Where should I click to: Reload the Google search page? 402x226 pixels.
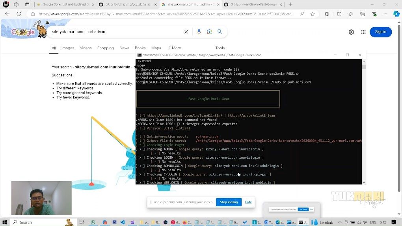[19, 14]
